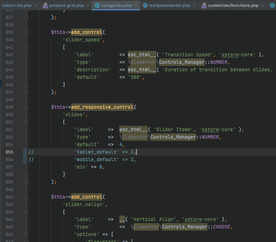Fold the add_responsive_control call at line 849
This screenshot has width=276, height=242.
[26, 107]
